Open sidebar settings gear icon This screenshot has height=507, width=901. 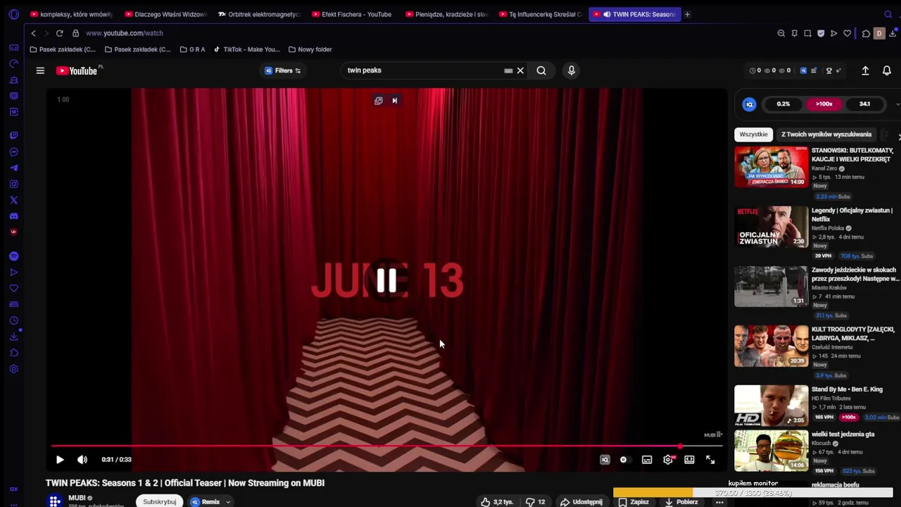tap(13, 369)
